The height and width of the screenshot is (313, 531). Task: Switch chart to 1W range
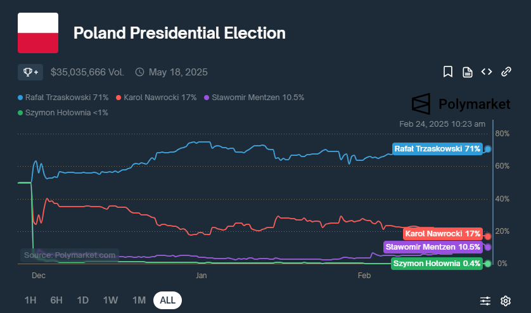pos(110,300)
